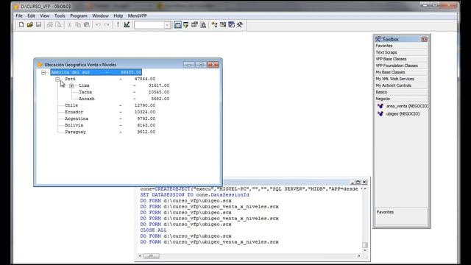Image resolution: width=471 pixels, height=265 pixels.
Task: Open the database dropdown in the toolbar
Action: 167,25
